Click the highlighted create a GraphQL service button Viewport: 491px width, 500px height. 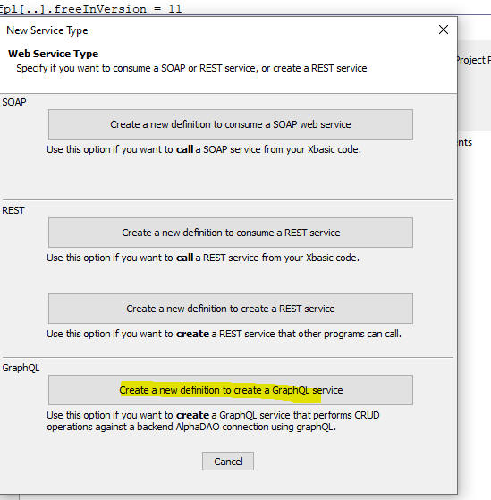click(x=231, y=390)
